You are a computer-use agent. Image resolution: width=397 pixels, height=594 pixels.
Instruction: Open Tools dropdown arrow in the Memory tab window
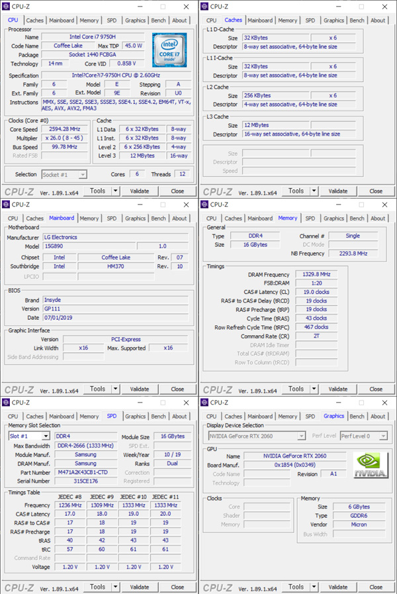point(314,389)
